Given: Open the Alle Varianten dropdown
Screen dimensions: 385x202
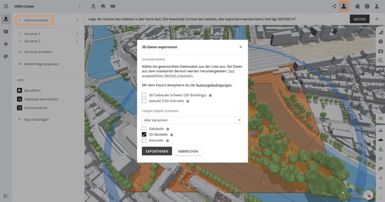Looking at the screenshot, I should tap(192, 120).
